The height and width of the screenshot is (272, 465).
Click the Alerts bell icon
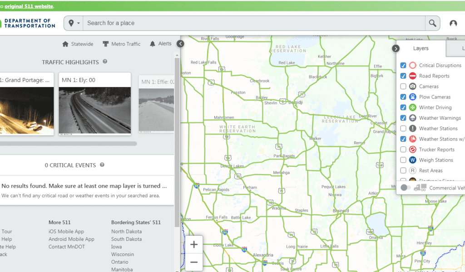153,44
